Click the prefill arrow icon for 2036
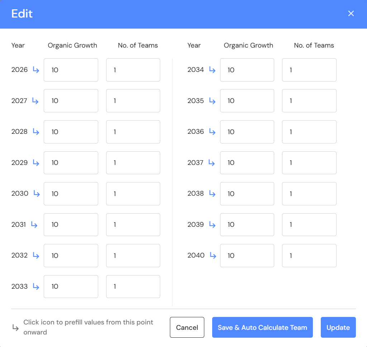This screenshot has height=347, width=367. tap(212, 132)
